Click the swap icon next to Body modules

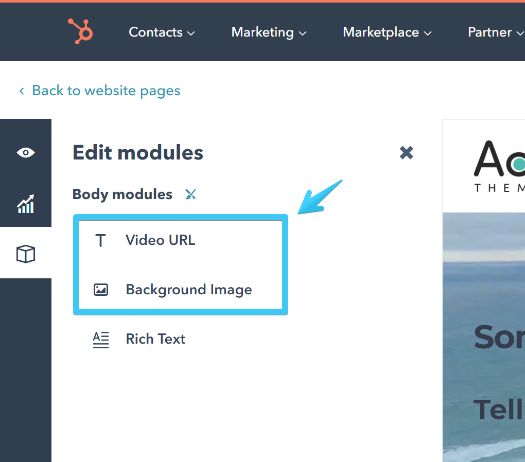coord(190,194)
